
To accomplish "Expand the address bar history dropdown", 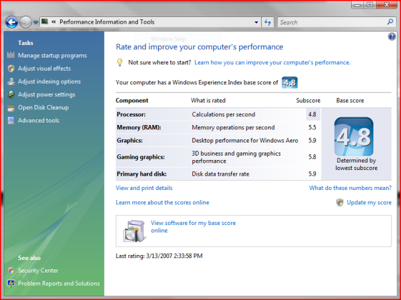I will tap(256, 22).
